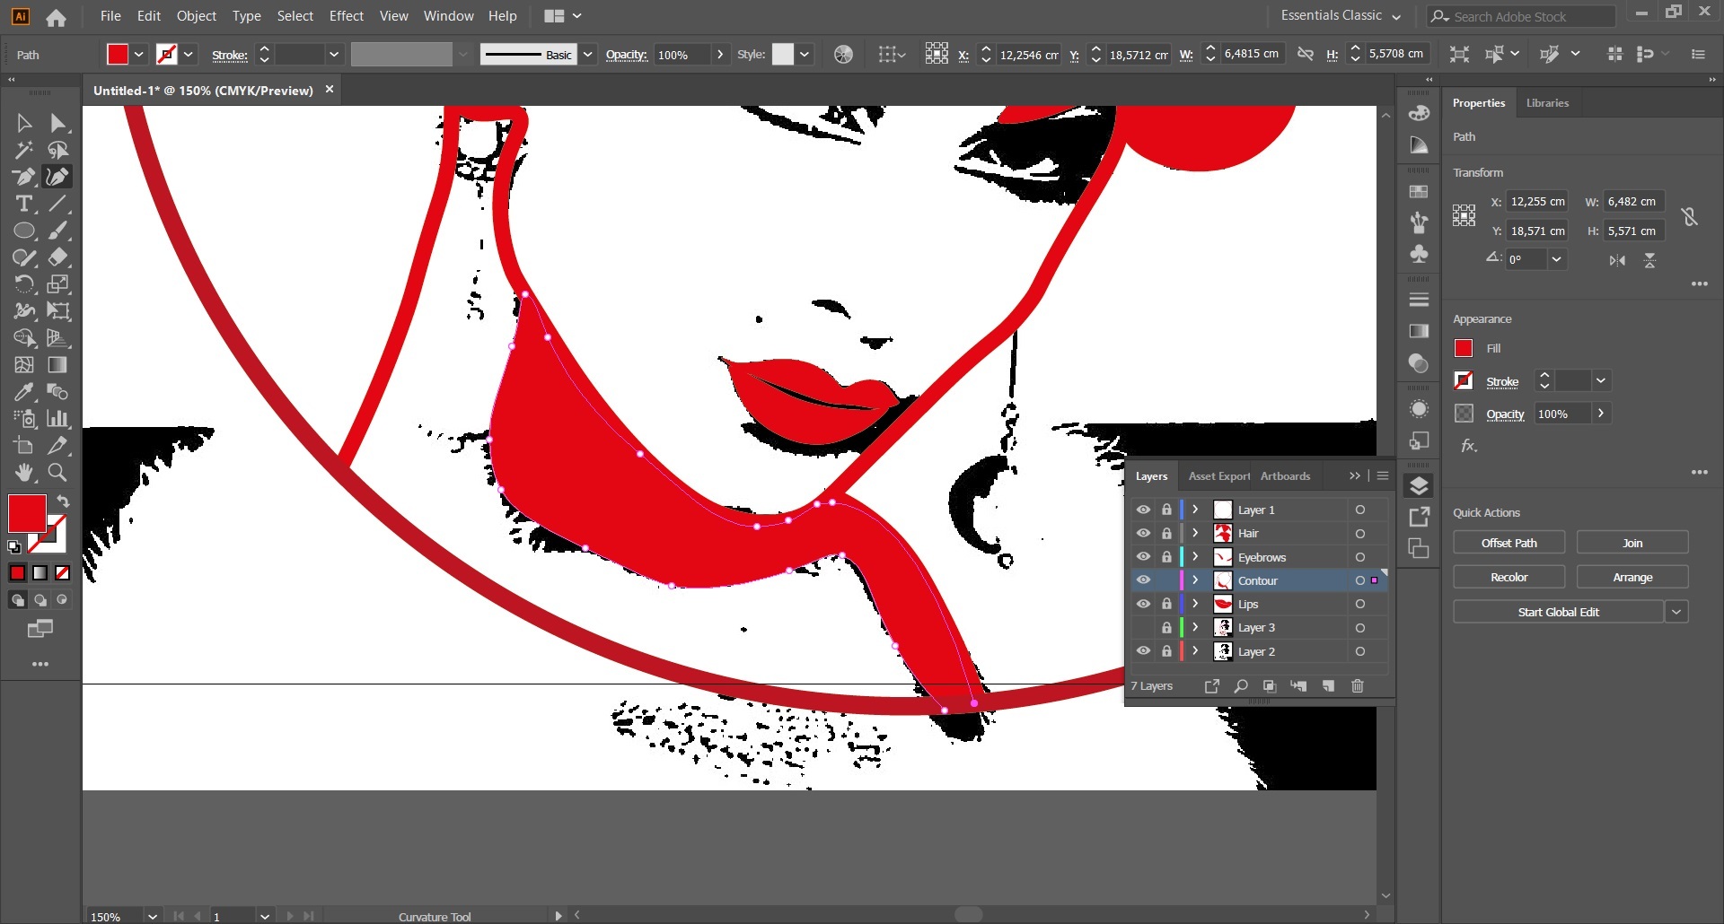Select the Rotate tool
Screen dimensions: 1724x924
[x=24, y=284]
